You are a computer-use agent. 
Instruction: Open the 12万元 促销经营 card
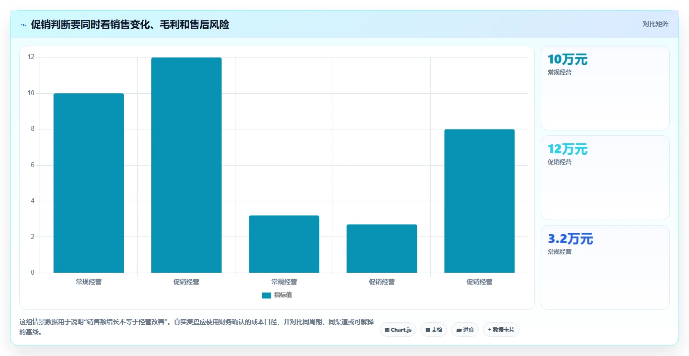click(605, 178)
